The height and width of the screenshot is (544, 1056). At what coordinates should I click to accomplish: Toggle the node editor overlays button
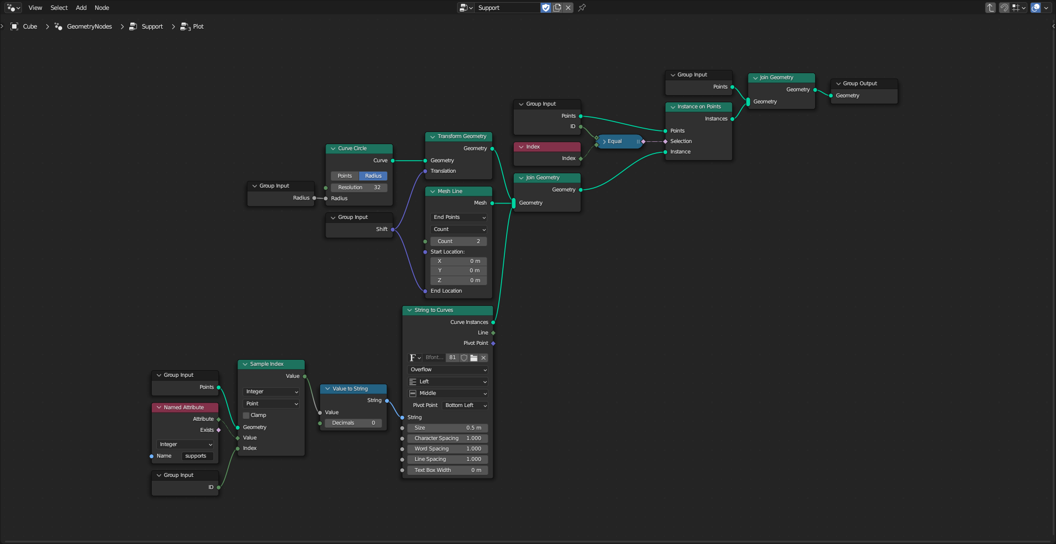click(x=1036, y=8)
